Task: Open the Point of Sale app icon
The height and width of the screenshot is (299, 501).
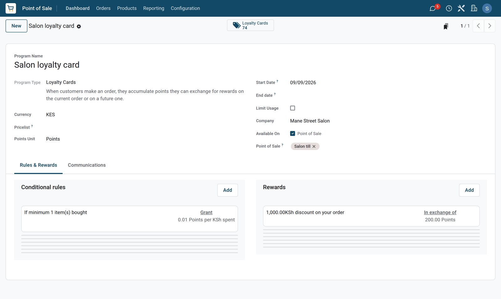Action: [x=11, y=8]
